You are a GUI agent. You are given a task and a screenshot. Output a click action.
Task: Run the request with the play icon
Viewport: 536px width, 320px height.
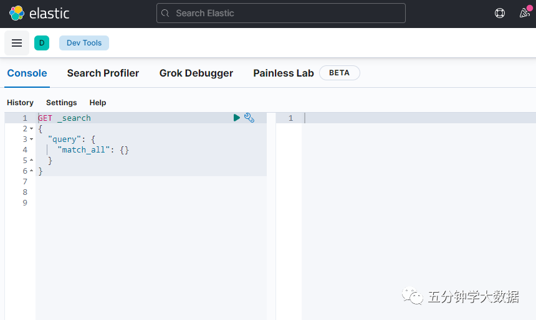coord(237,118)
